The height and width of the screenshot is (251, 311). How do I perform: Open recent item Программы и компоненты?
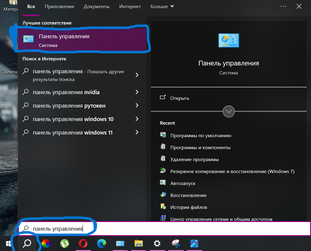(200, 148)
